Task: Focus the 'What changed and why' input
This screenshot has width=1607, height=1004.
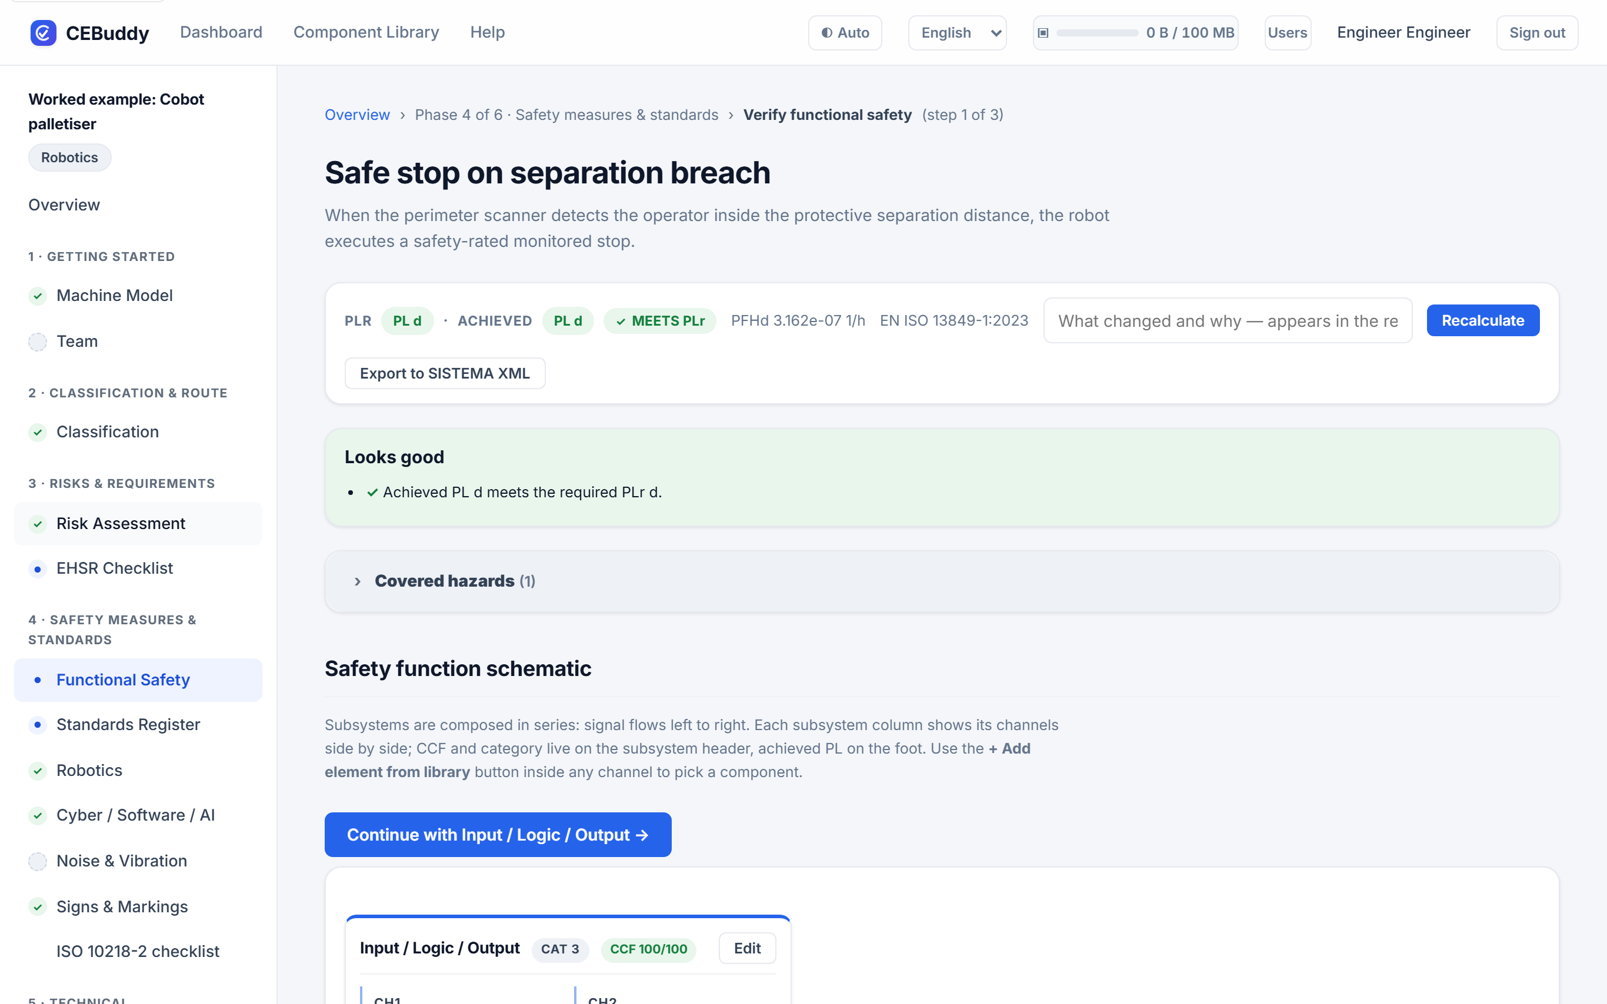Action: pos(1228,321)
